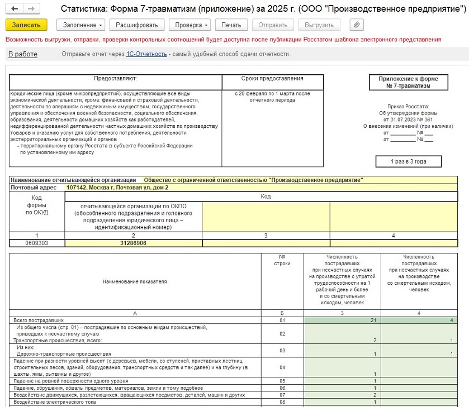Viewport: 469px width, 407px height.
Task: Select the empty yellow cell above column 4
Action: point(394,217)
